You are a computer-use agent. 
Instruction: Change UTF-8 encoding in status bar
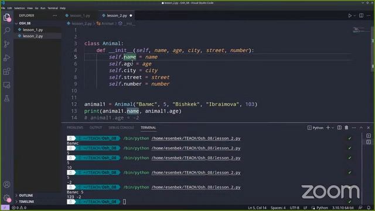[294, 207]
